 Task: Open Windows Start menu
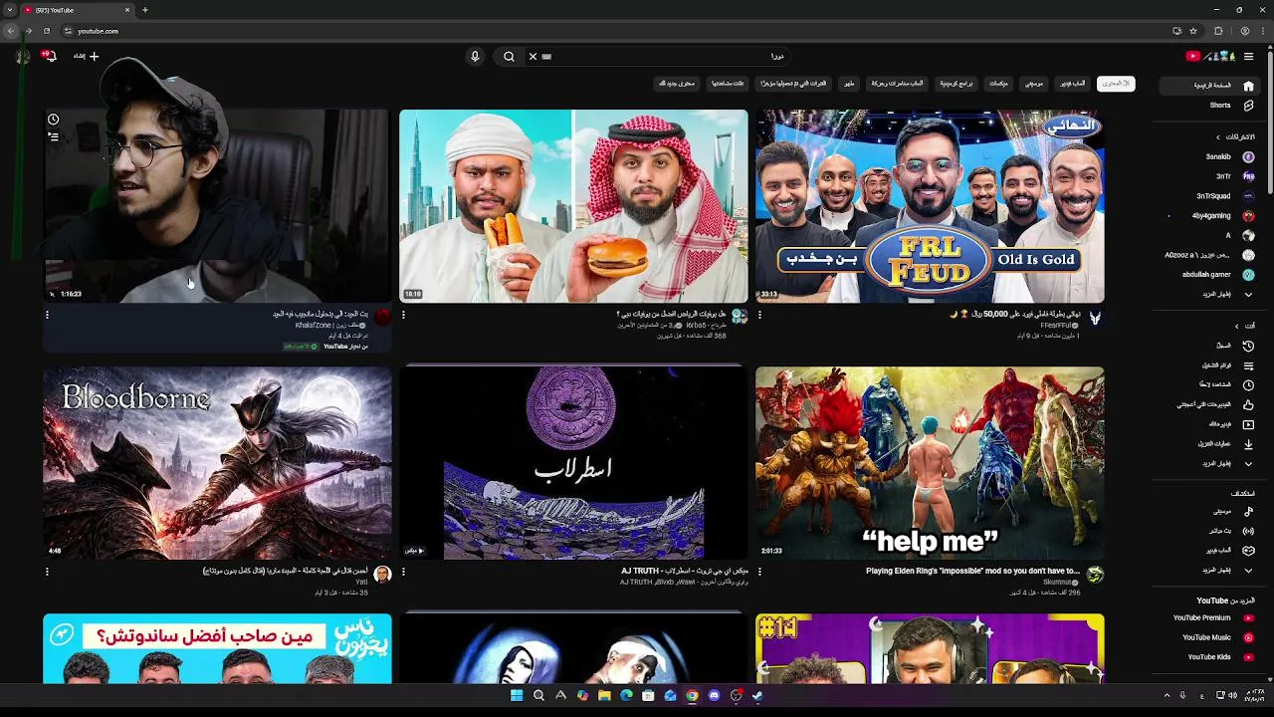pyautogui.click(x=517, y=695)
